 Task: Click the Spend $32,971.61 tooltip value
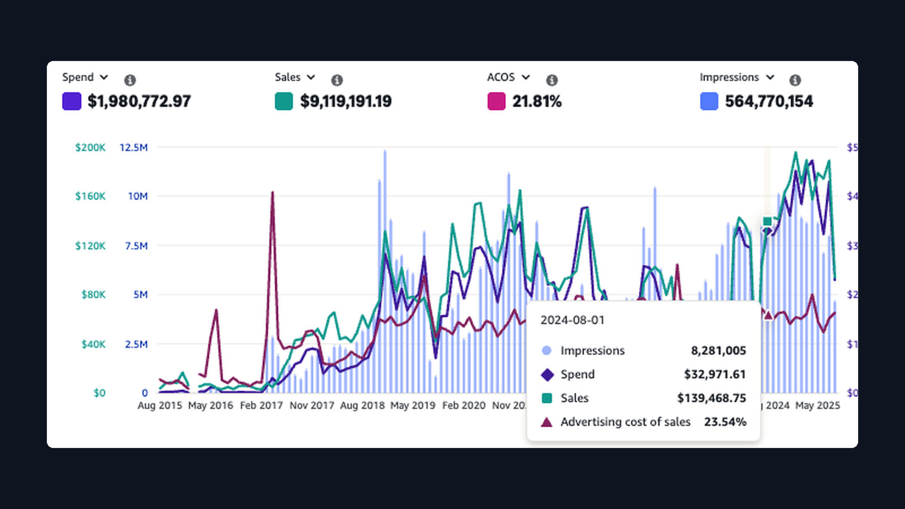point(715,374)
